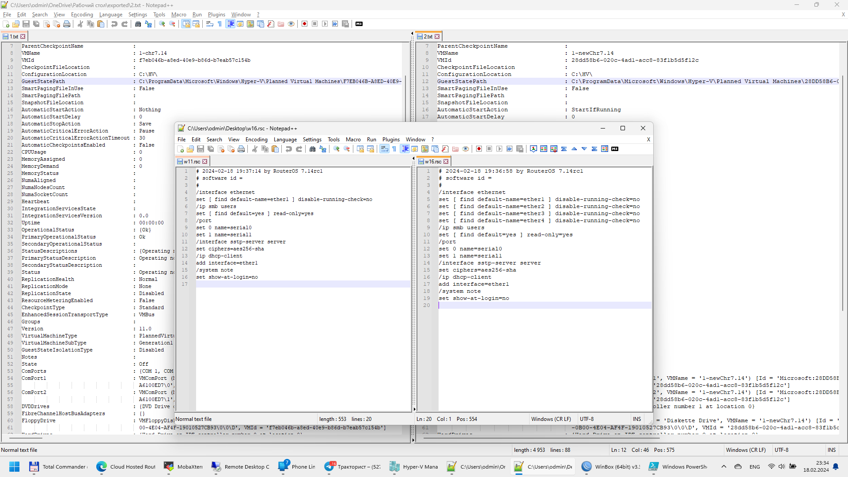Close the 2.txt tab
Image resolution: width=848 pixels, height=477 pixels.
(x=437, y=37)
